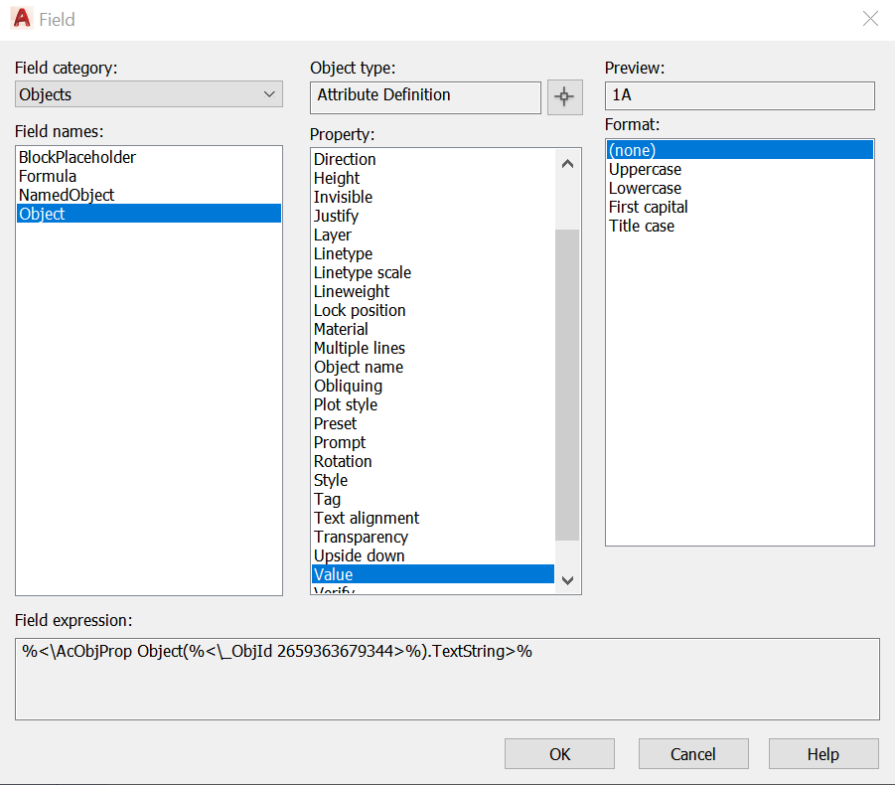Select (none) format
Viewport: 895px width, 785px height.
click(740, 150)
